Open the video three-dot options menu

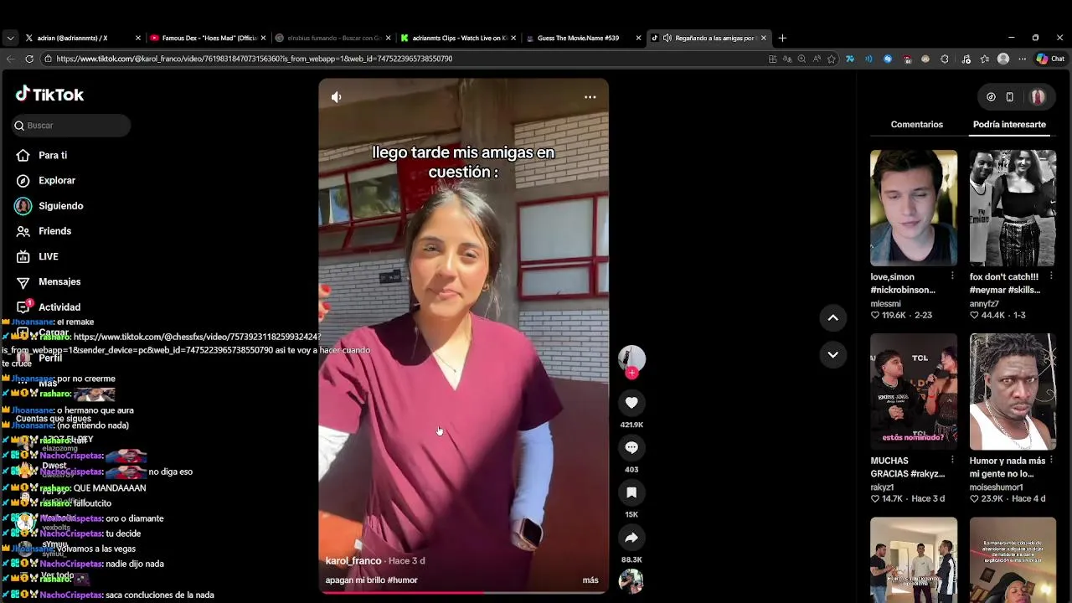pos(590,97)
